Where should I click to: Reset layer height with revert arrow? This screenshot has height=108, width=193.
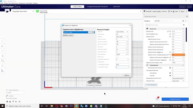click(x=170, y=31)
